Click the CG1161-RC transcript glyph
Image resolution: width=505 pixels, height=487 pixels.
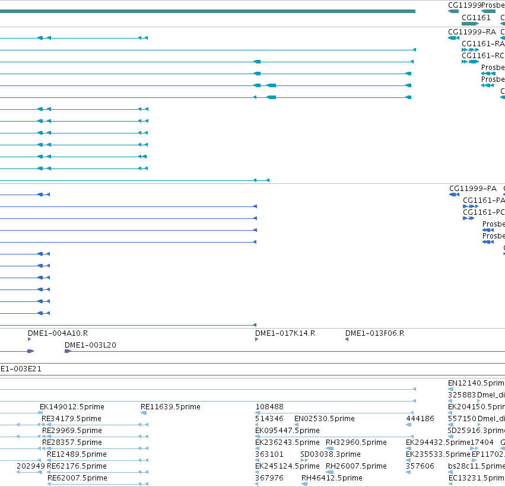click(470, 62)
